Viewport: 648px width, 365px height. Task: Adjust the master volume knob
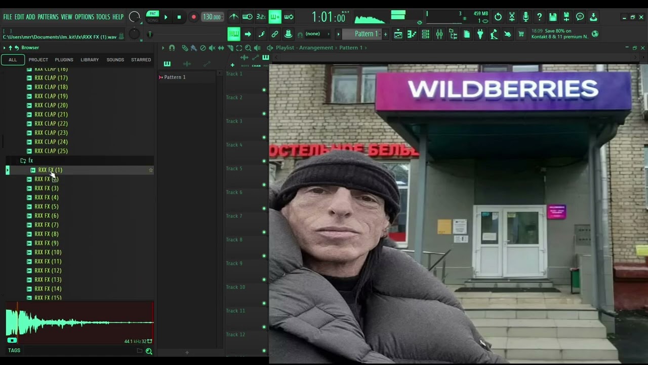[134, 17]
